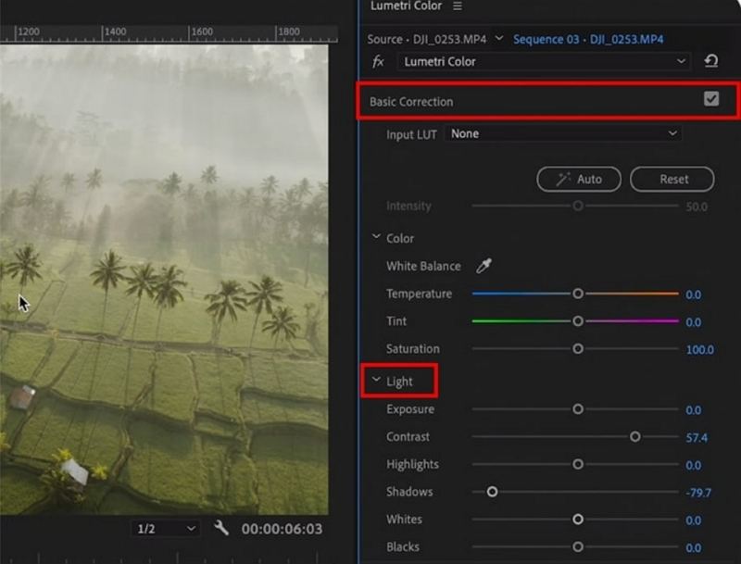Pick the White Balance eyedropper
Screen dimensions: 741x564
(x=484, y=267)
